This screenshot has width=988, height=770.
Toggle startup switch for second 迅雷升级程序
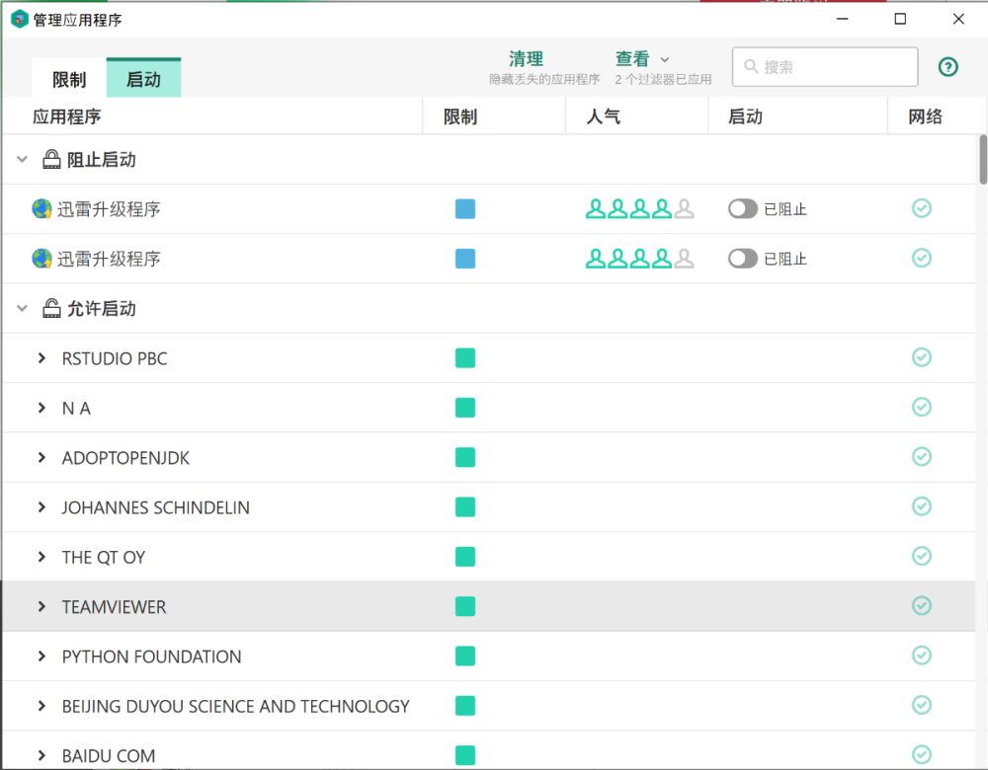point(743,259)
